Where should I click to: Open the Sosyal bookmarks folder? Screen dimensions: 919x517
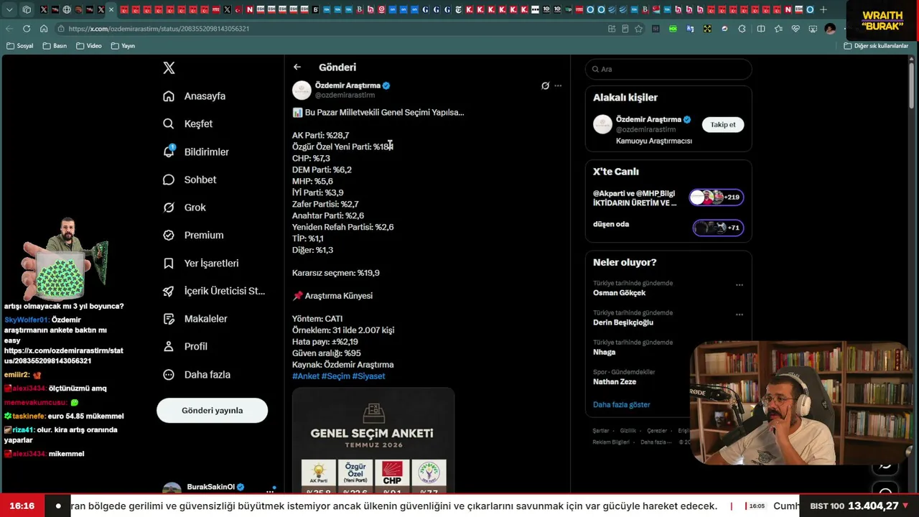pyautogui.click(x=19, y=46)
